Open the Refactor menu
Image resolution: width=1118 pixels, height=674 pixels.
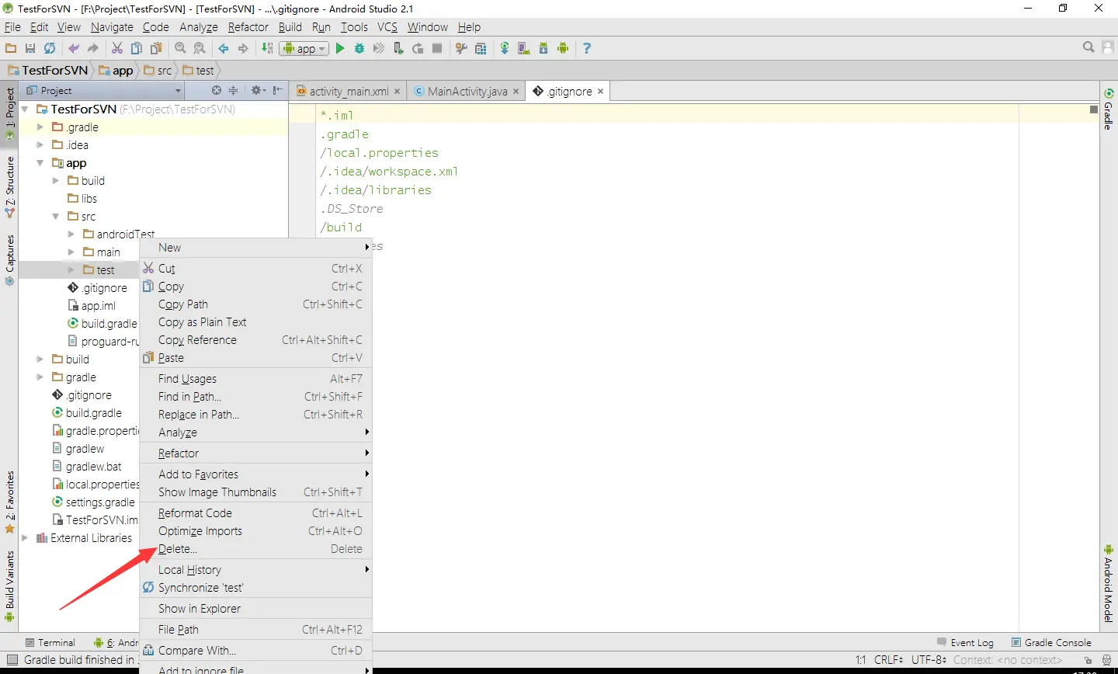[248, 27]
